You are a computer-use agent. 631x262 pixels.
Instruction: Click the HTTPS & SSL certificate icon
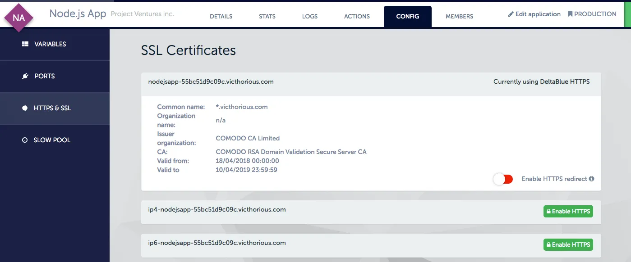25,108
